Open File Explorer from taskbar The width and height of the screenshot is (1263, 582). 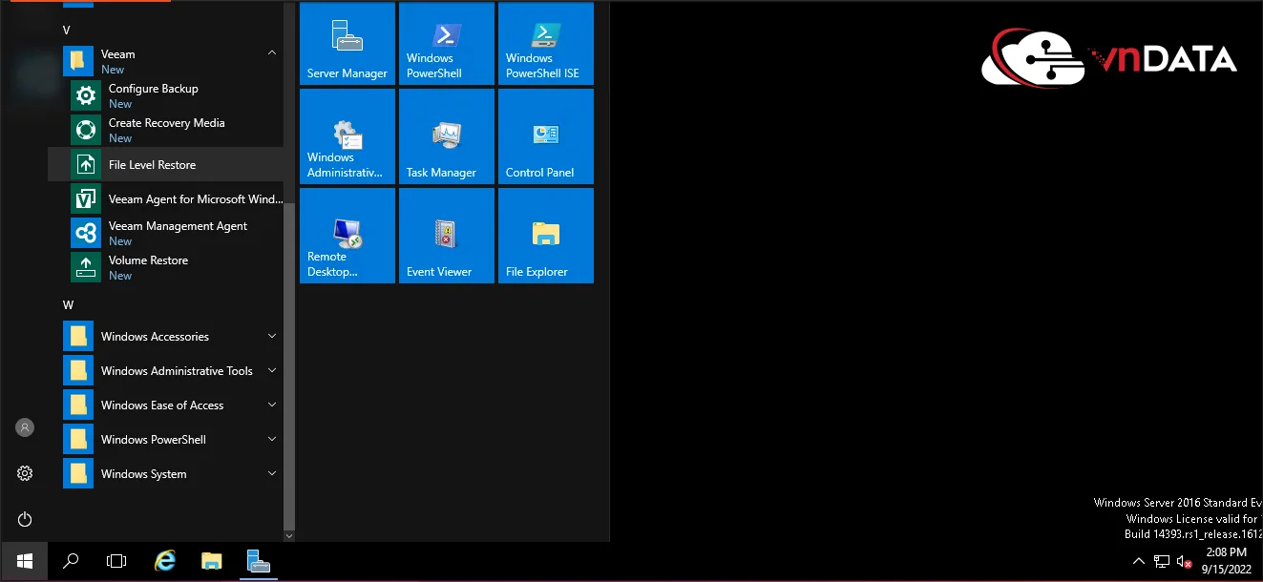tap(211, 561)
